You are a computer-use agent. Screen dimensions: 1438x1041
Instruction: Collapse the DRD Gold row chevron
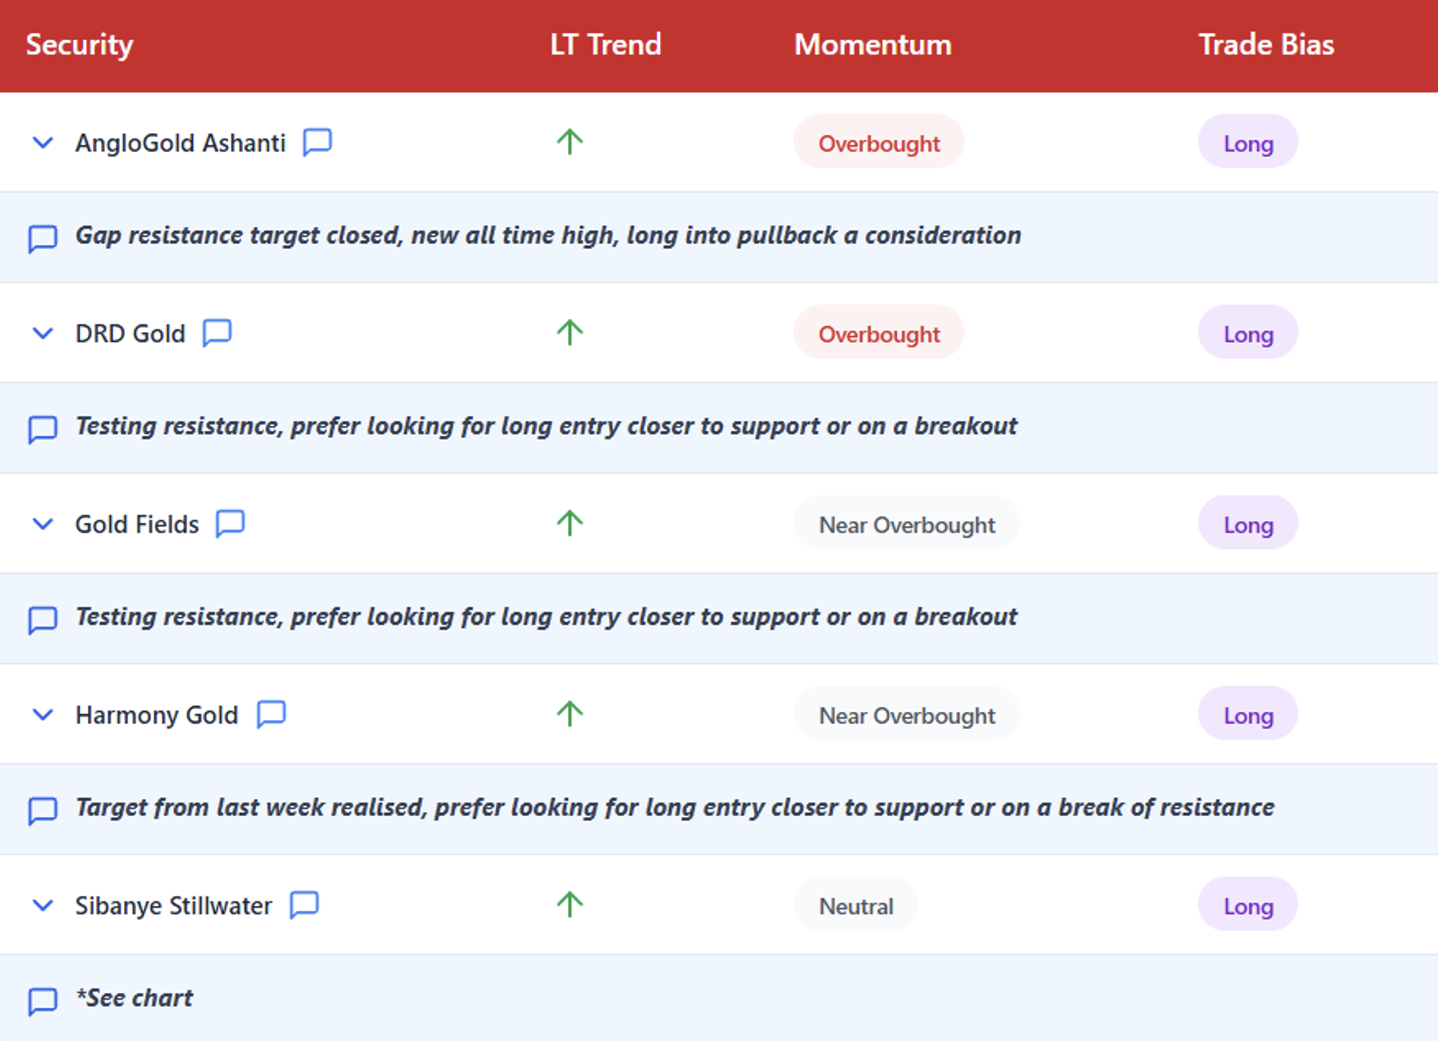coord(43,333)
